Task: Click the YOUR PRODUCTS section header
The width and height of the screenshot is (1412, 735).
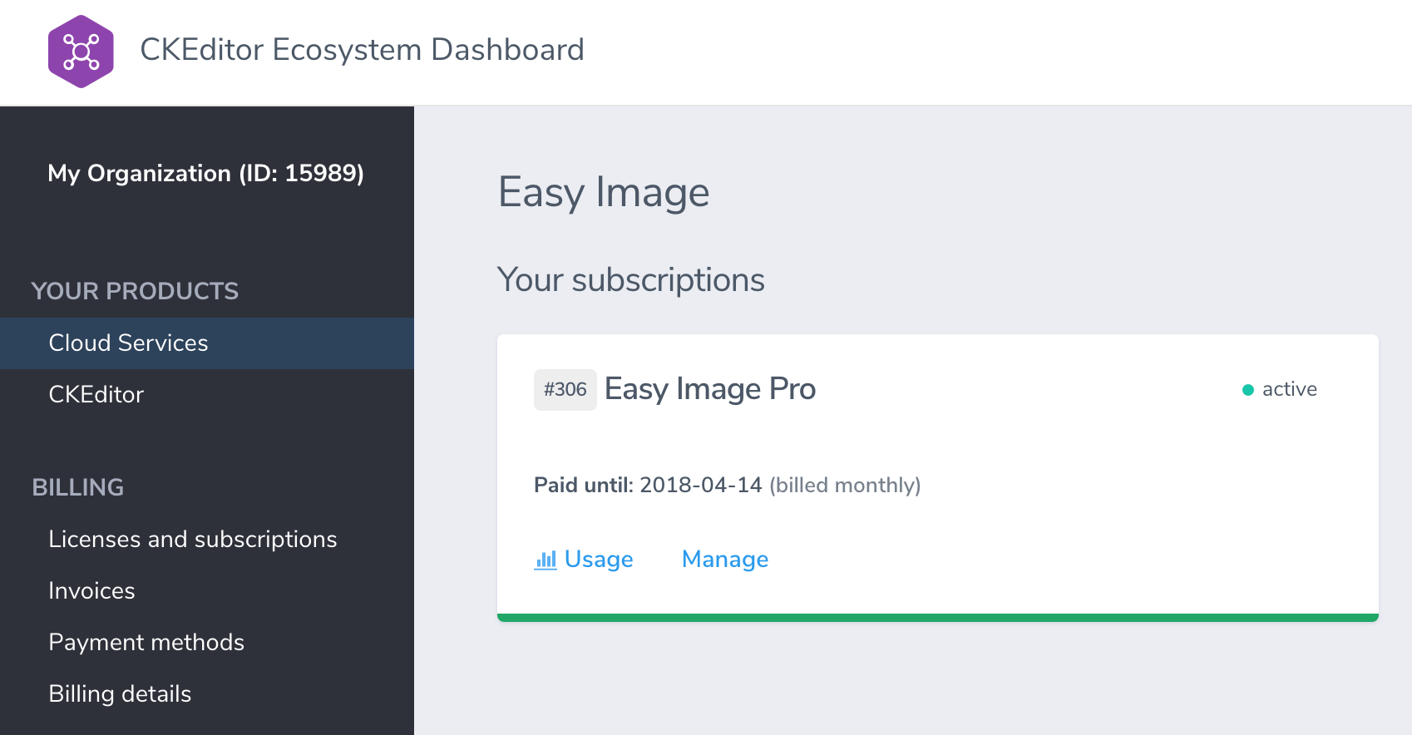Action: (x=135, y=291)
